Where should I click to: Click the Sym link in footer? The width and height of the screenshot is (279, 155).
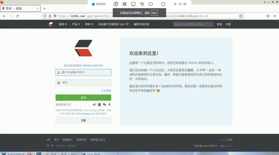[x=222, y=146]
